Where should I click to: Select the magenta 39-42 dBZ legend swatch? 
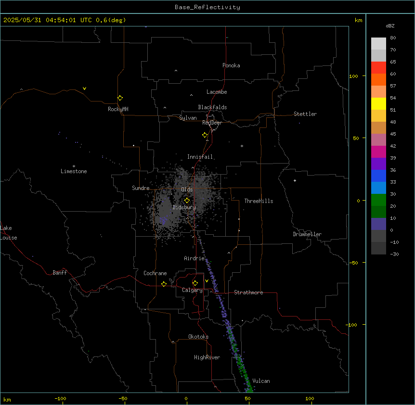point(378,152)
